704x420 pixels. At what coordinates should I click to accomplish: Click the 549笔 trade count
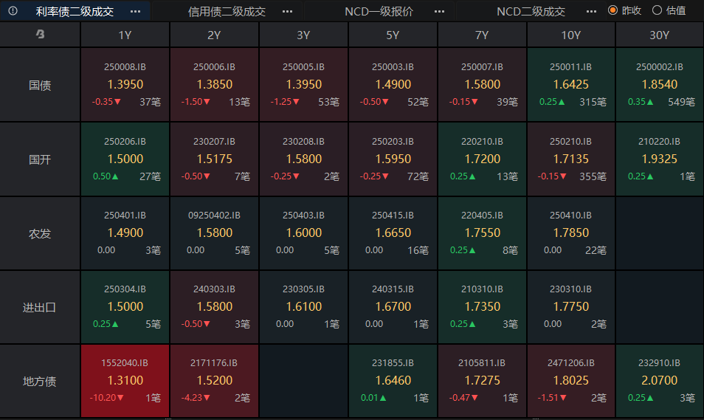pos(682,102)
